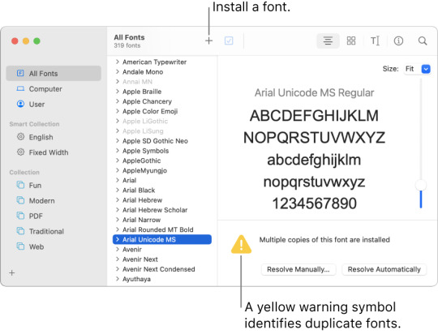Click the plus icon to install a font
Image resolution: width=438 pixels, height=334 pixels.
[208, 41]
